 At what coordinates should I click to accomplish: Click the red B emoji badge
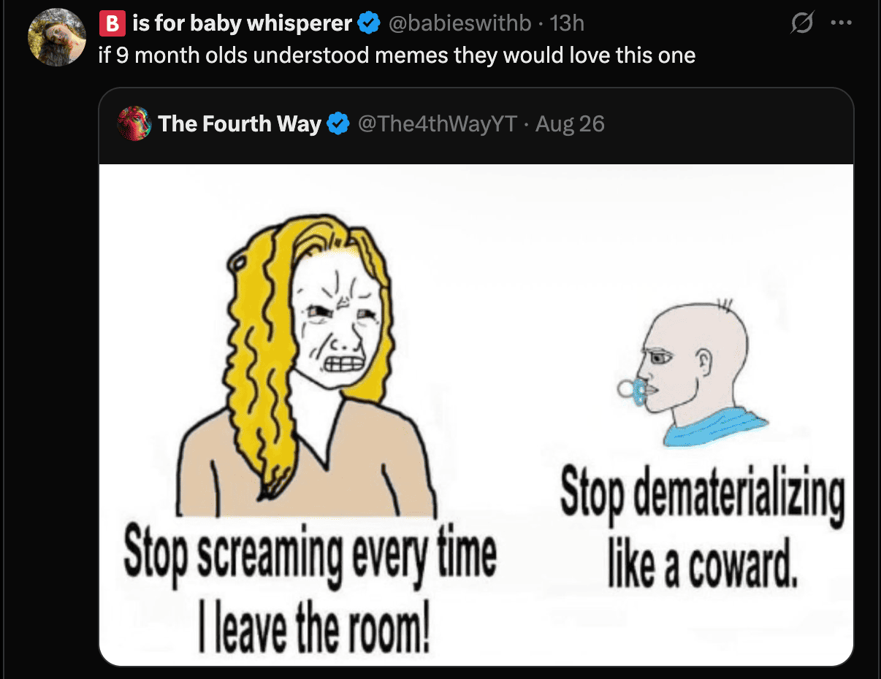coord(111,24)
